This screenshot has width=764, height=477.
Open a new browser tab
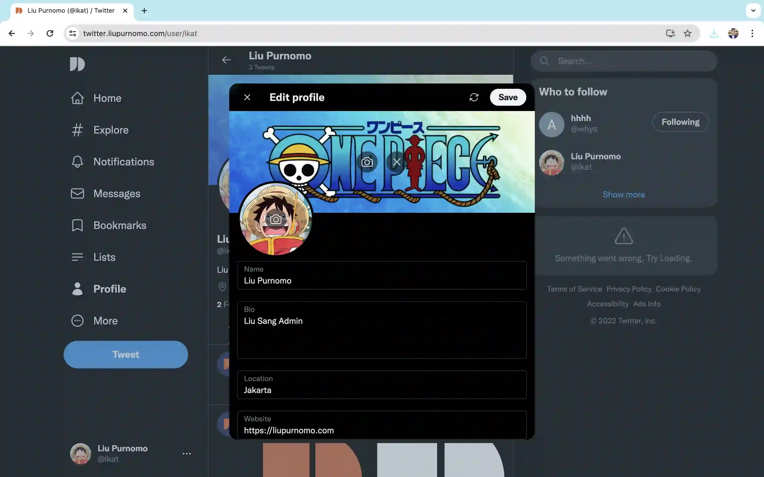[144, 11]
